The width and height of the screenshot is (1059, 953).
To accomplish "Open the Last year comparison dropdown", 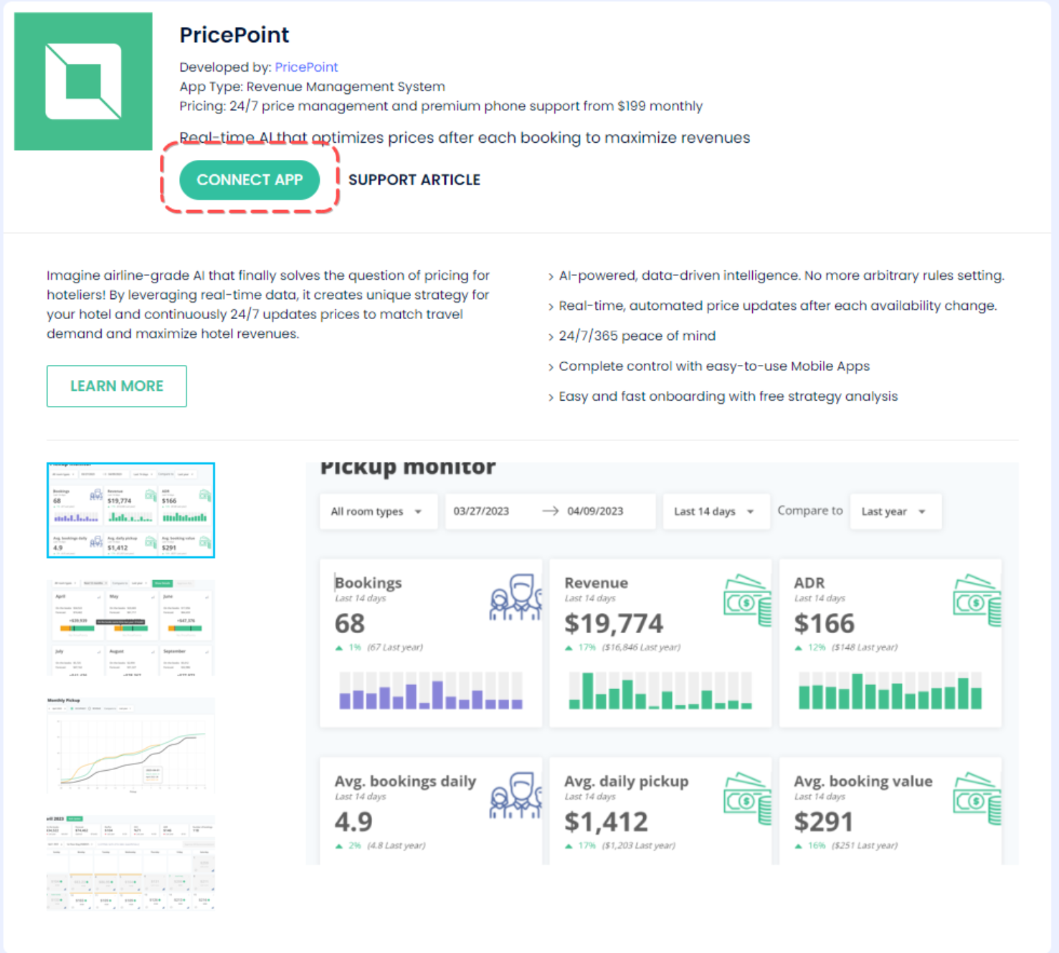I will click(896, 511).
